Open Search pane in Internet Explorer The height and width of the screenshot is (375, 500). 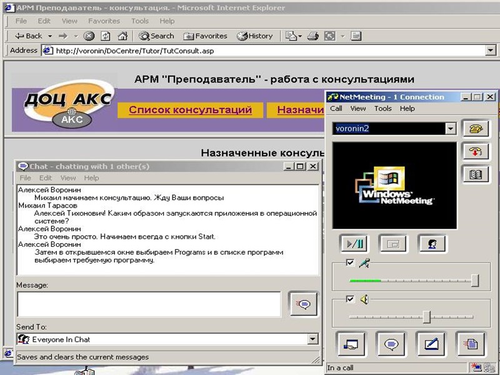click(156, 36)
